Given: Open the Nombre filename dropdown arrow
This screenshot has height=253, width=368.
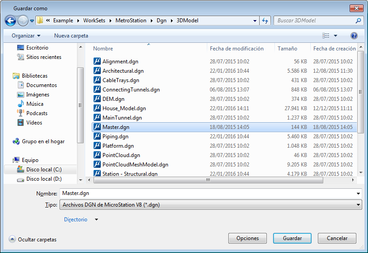Looking at the screenshot, I should tap(359, 193).
